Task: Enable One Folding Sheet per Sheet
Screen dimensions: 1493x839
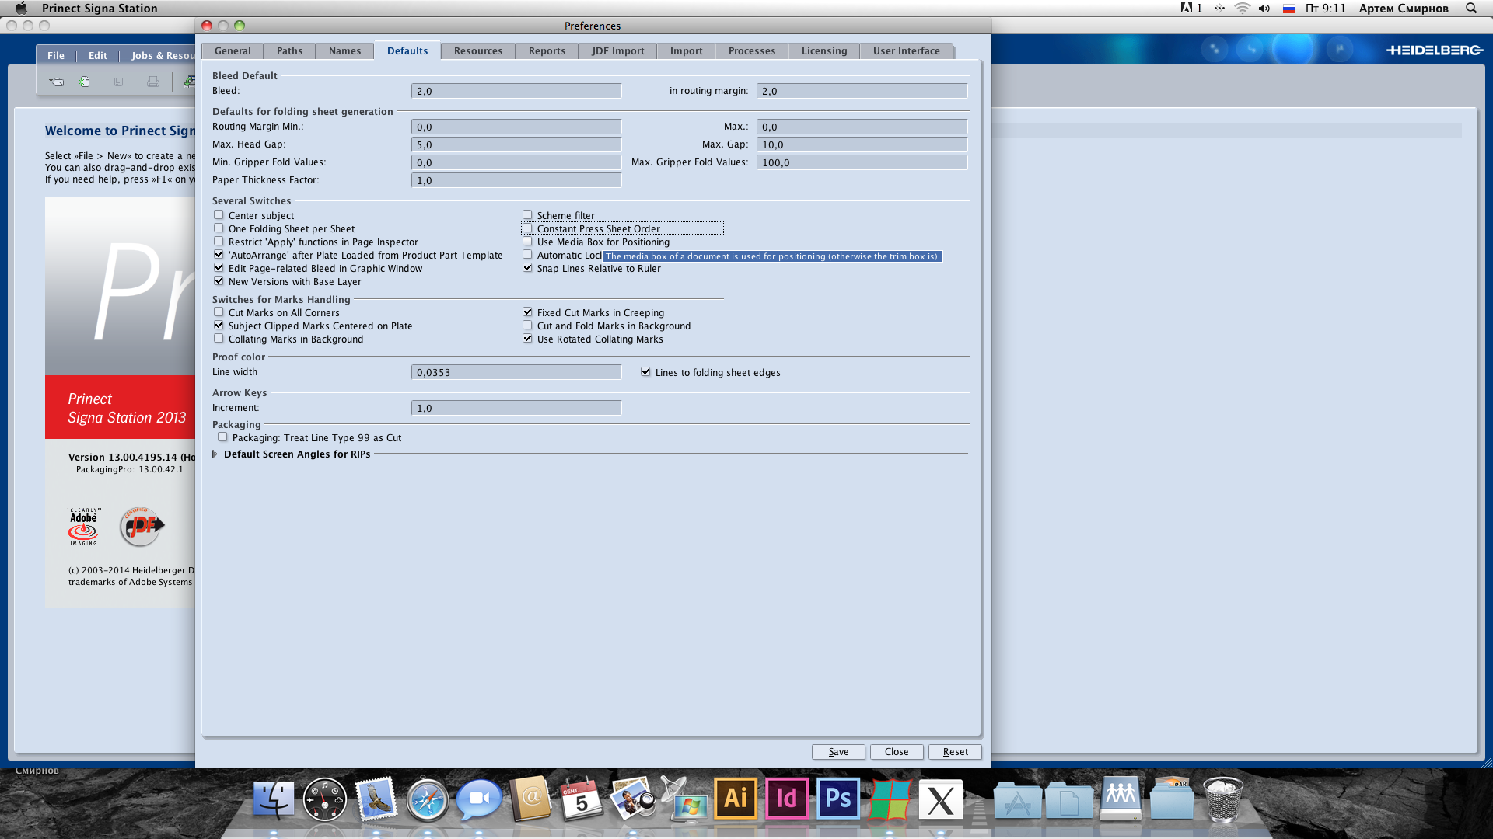Action: click(x=219, y=228)
